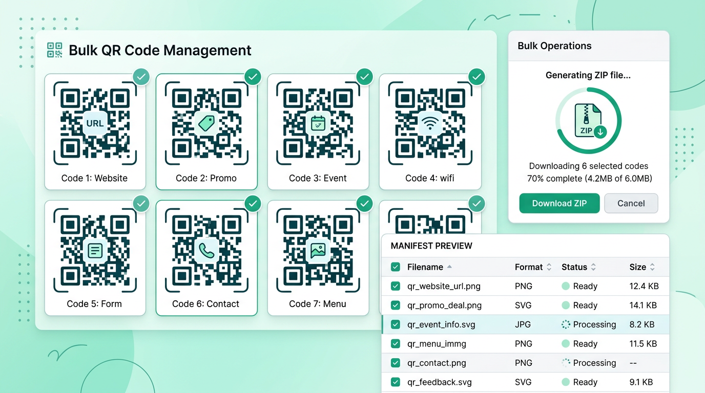Deselect Code 1: Website checkmark badge
705x393 pixels.
click(141, 77)
